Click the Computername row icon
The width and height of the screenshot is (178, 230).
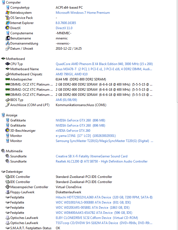(8, 33)
